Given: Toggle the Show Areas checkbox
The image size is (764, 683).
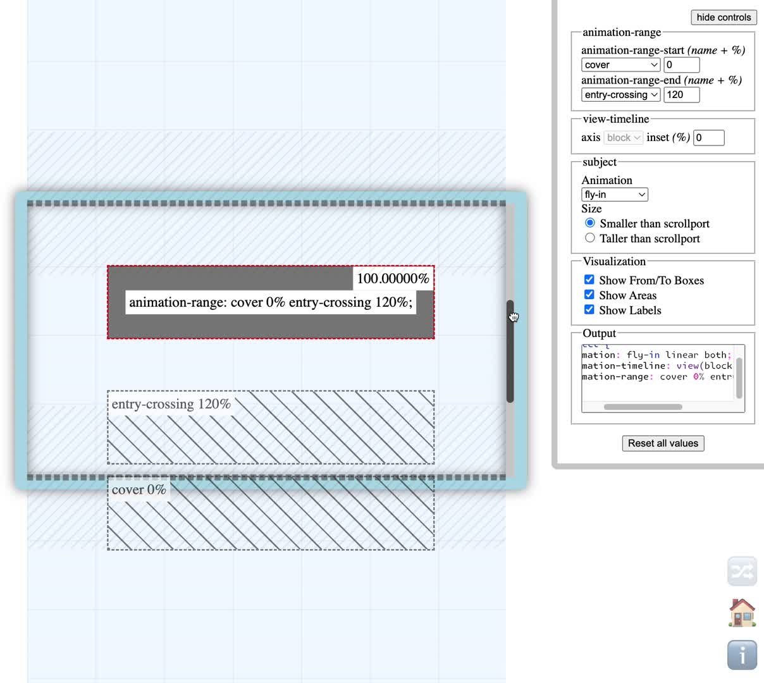Looking at the screenshot, I should pos(589,295).
